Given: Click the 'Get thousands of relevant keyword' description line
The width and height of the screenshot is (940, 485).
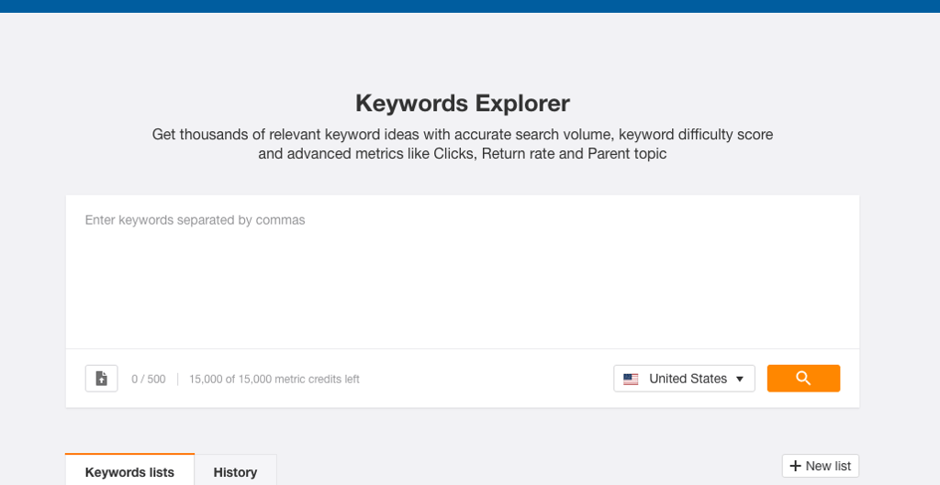Looking at the screenshot, I should click(x=462, y=135).
